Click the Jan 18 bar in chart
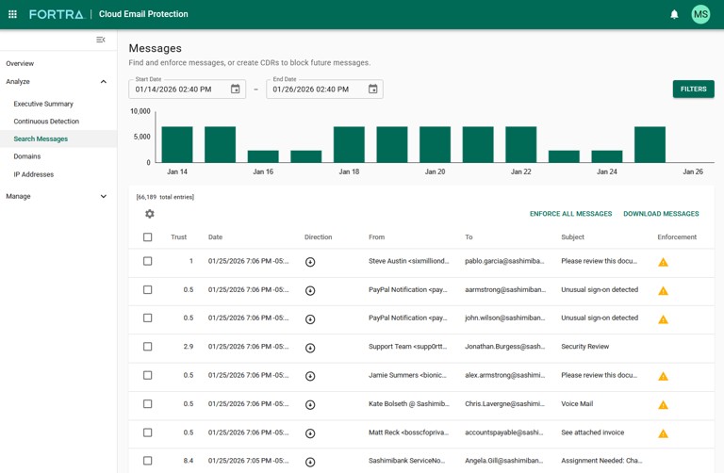This screenshot has height=473, width=724. pos(349,144)
